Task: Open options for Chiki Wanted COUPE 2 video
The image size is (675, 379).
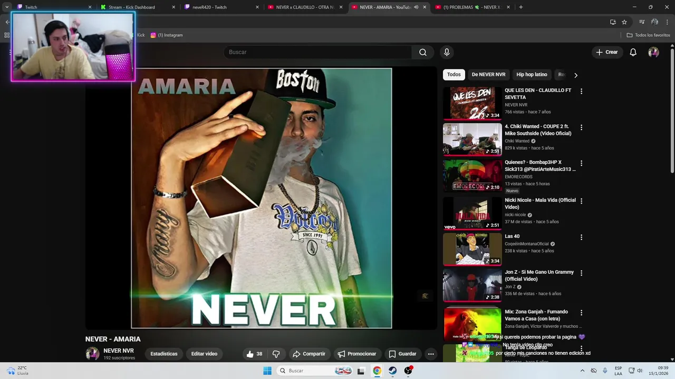Action: click(x=581, y=127)
